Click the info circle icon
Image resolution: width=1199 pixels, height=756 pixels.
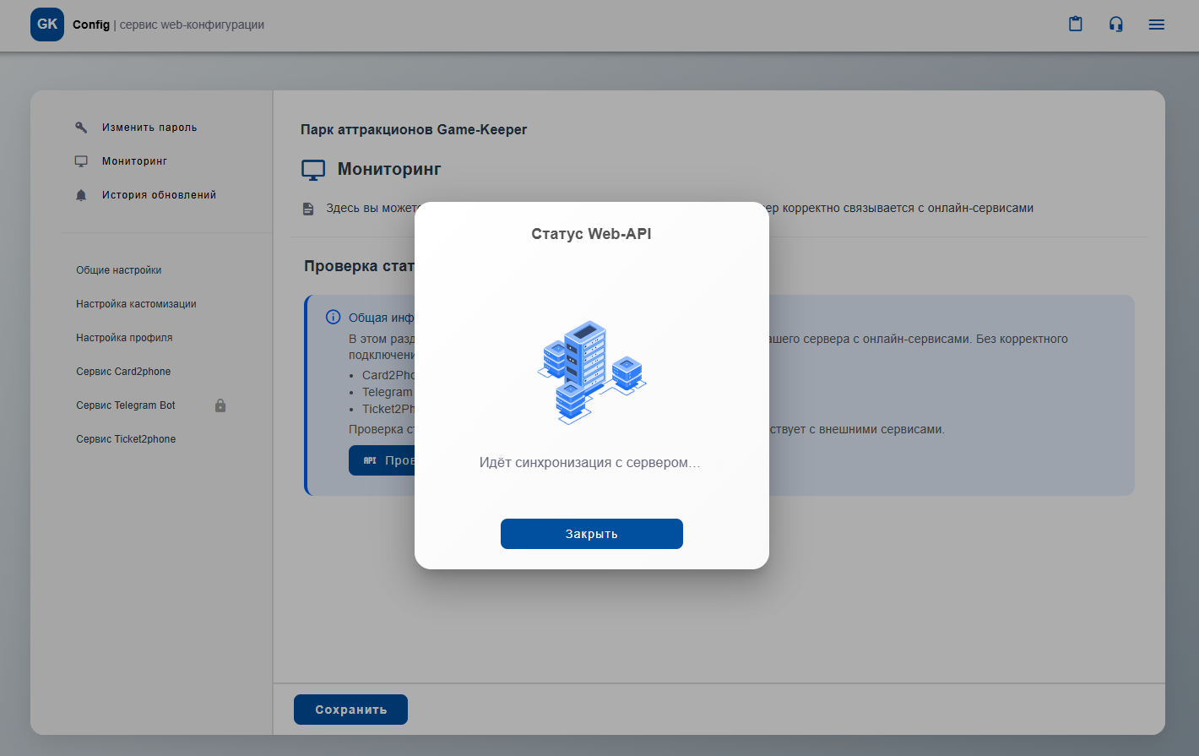334,318
